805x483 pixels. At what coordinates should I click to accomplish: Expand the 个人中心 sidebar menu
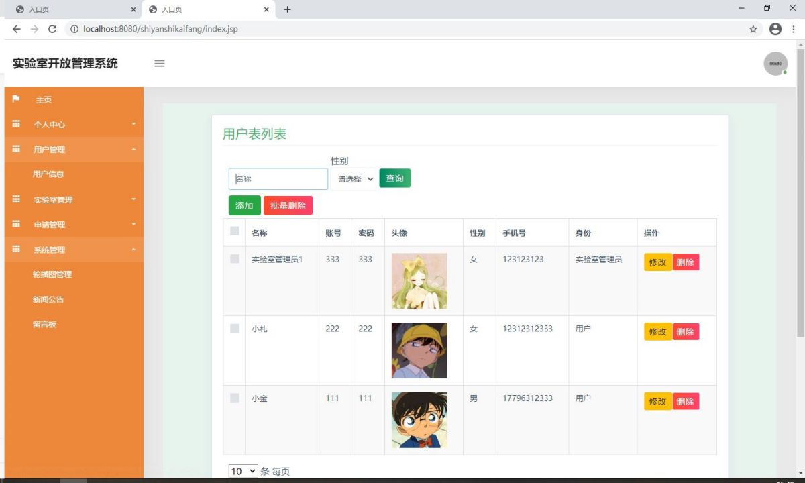[x=74, y=124]
